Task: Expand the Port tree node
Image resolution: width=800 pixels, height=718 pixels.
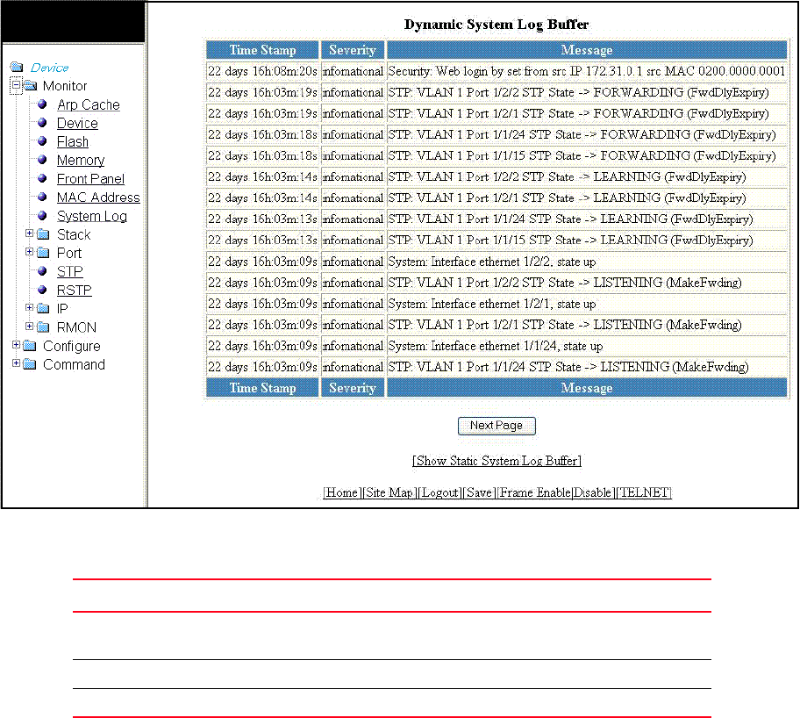Action: click(30, 252)
